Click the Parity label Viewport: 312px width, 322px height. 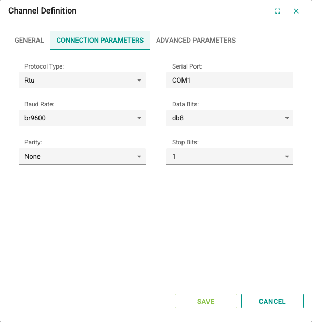(33, 142)
